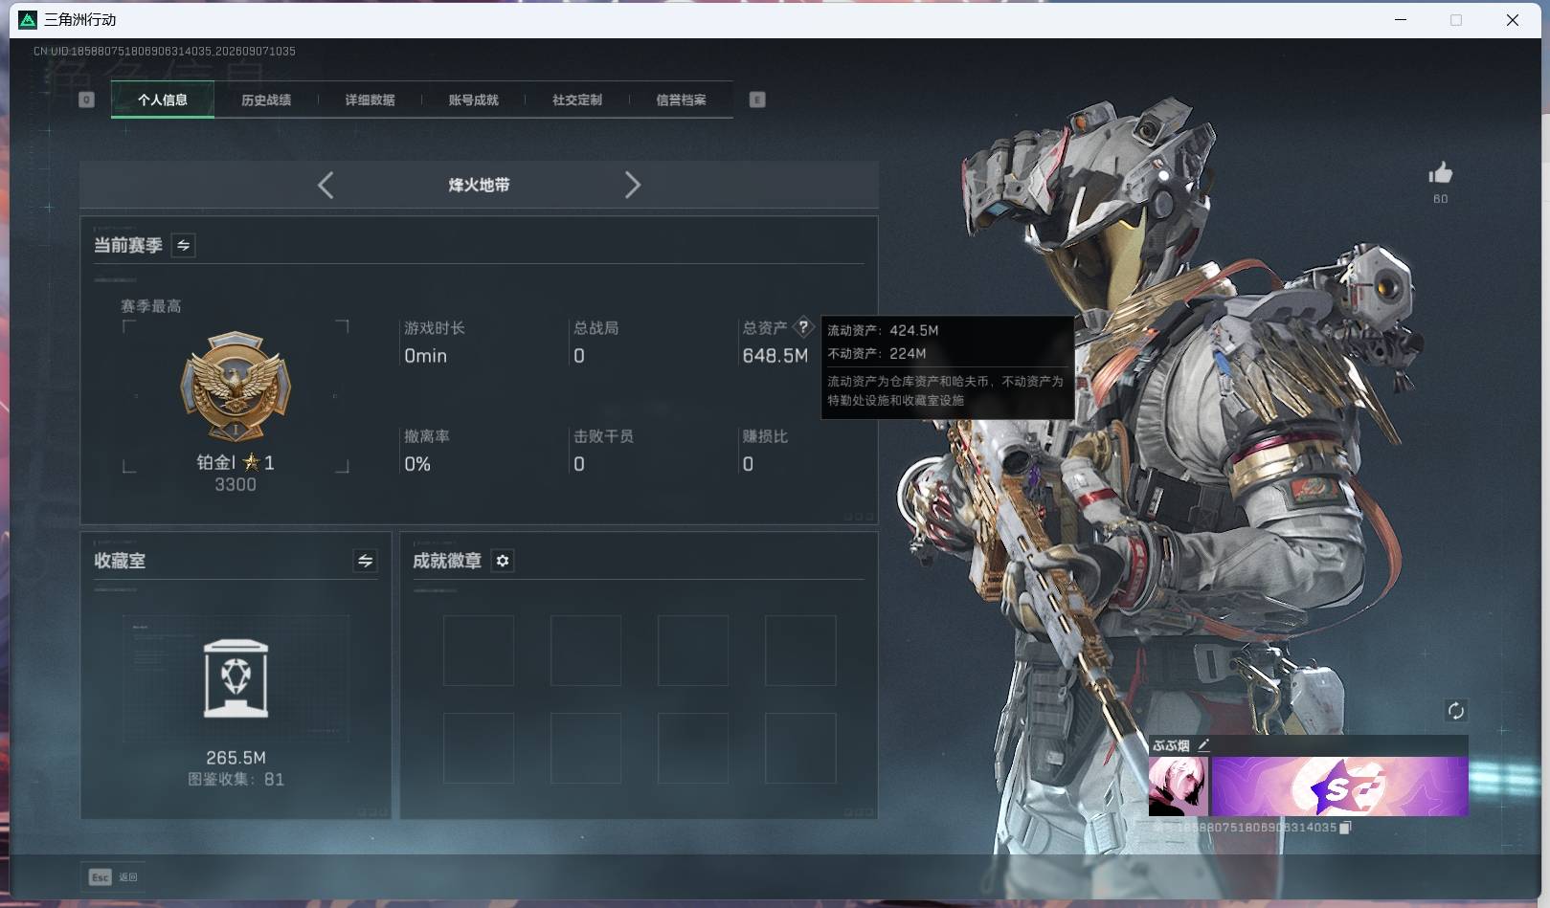This screenshot has height=908, width=1550.
Task: Click the purple SC profile banner
Action: tap(1339, 786)
